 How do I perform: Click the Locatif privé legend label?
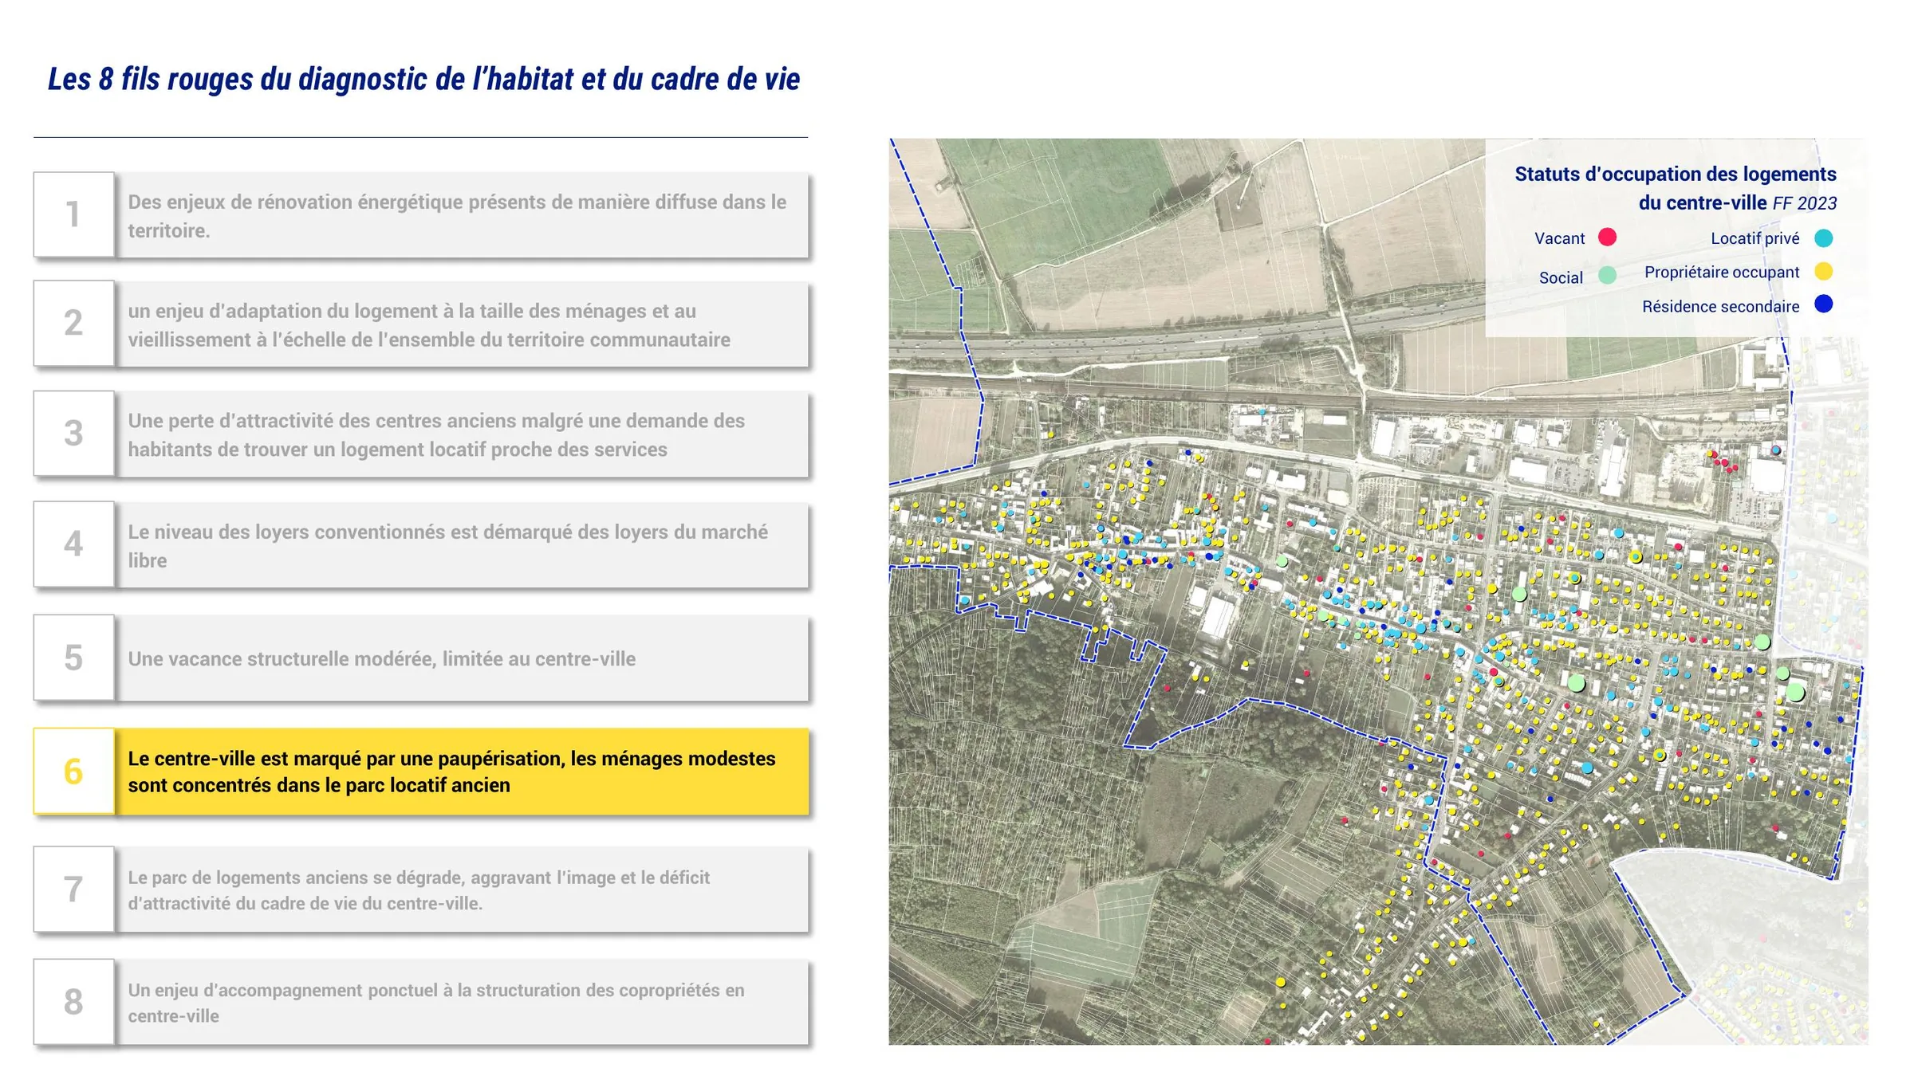pyautogui.click(x=1754, y=238)
